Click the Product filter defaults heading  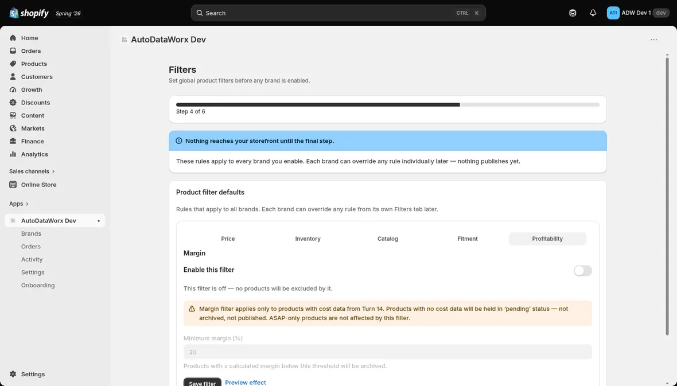210,193
